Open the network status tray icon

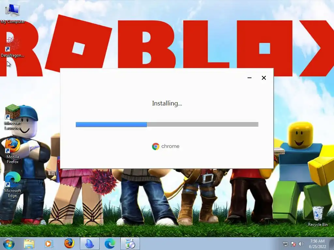click(285, 243)
